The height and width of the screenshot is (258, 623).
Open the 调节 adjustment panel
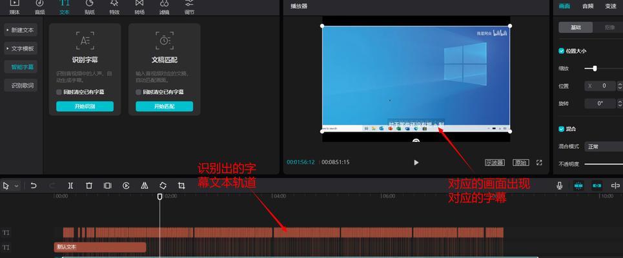click(x=190, y=6)
